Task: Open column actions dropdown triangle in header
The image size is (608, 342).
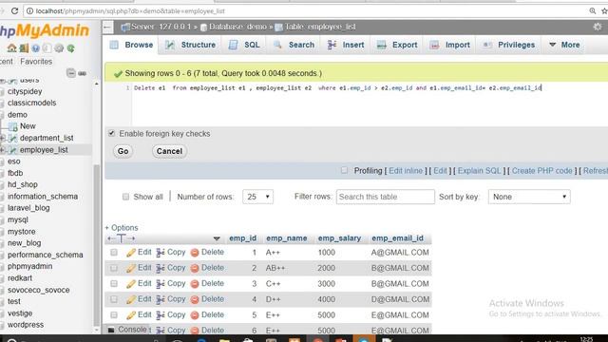Action: pyautogui.click(x=217, y=238)
